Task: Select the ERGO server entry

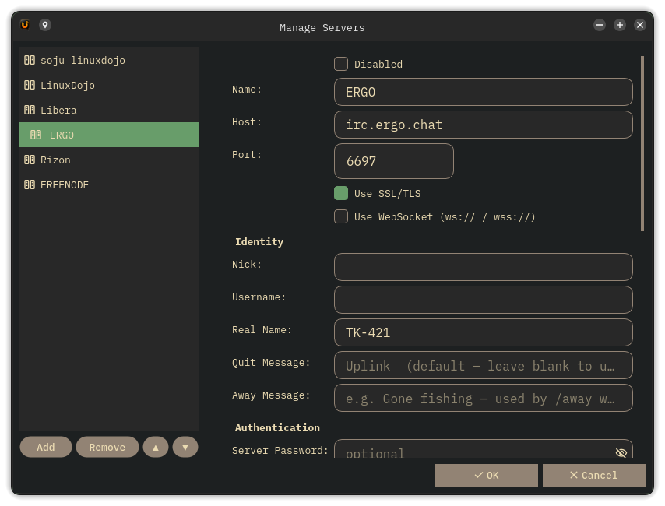Action: (109, 135)
